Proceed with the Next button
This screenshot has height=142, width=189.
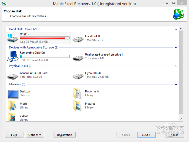[x=146, y=135]
